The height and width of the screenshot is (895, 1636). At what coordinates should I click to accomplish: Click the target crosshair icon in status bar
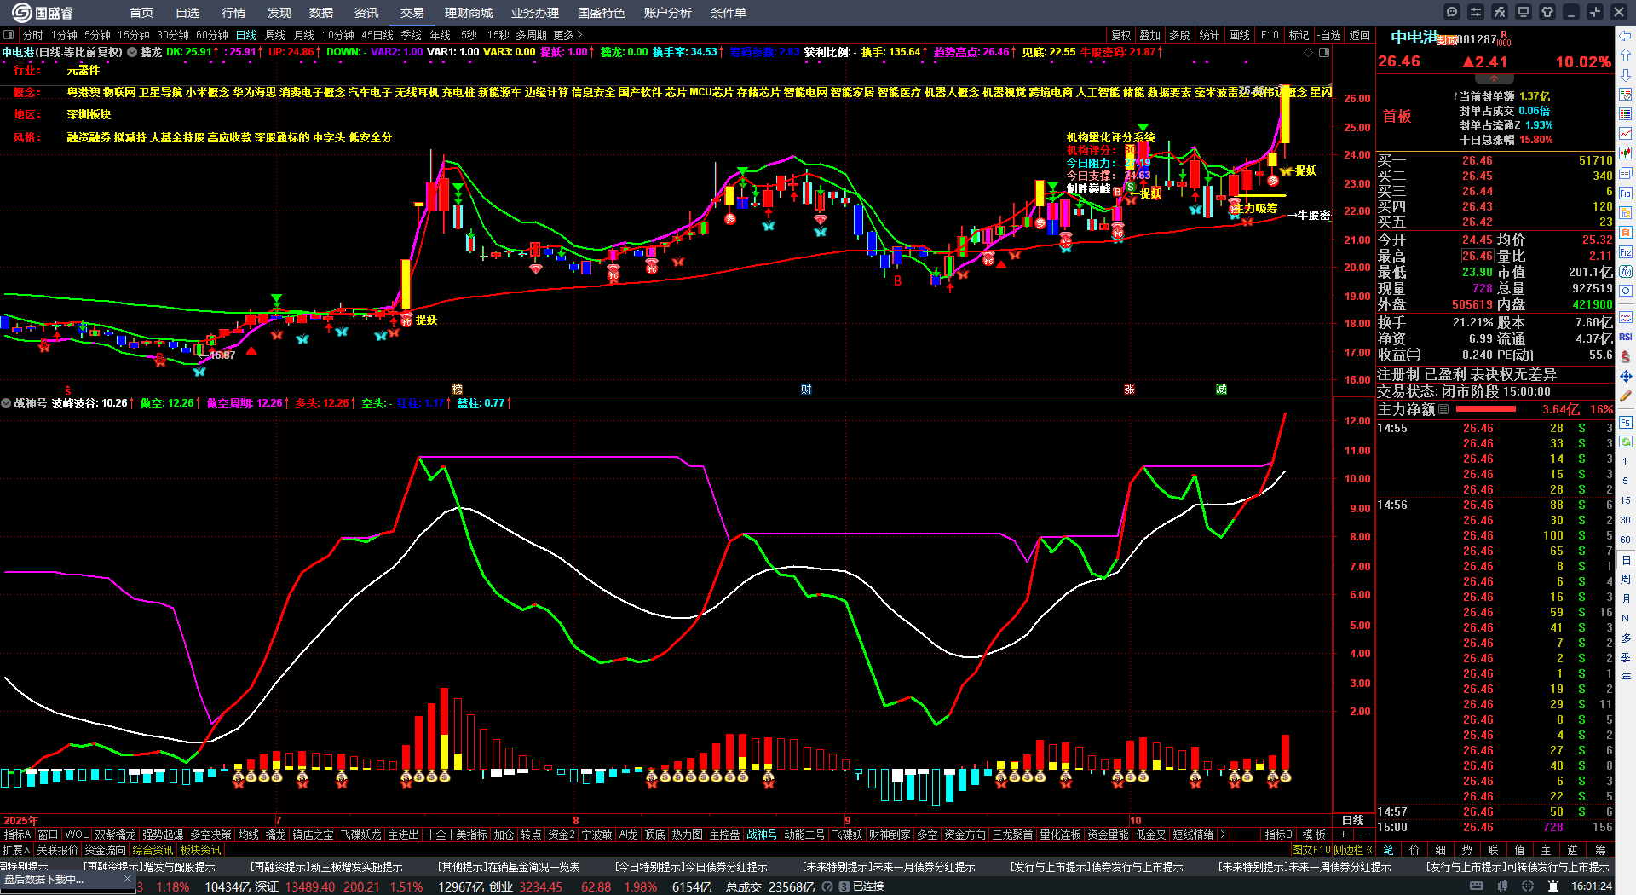[1529, 886]
